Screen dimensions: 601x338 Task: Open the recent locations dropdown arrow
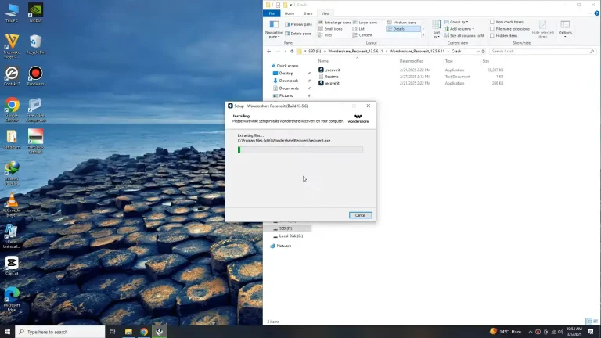pos(285,52)
